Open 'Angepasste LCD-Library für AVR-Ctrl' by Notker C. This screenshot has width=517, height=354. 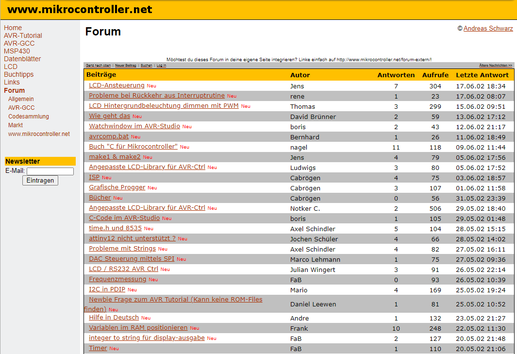pos(147,208)
